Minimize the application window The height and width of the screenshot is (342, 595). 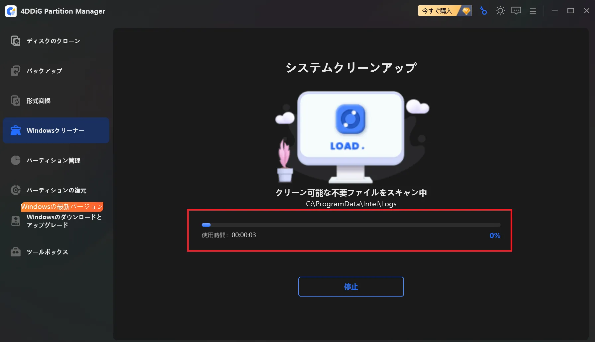coord(555,11)
